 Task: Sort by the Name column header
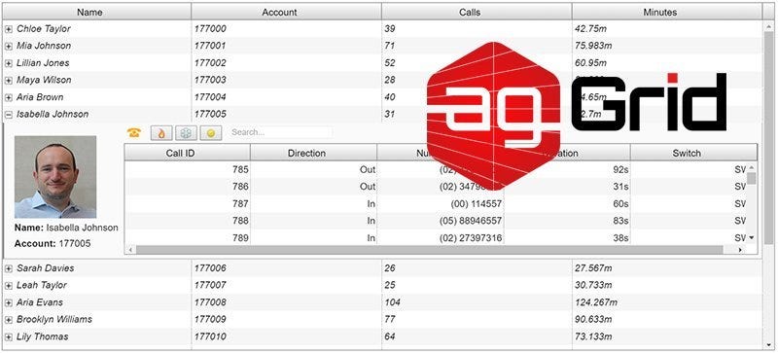tap(96, 12)
